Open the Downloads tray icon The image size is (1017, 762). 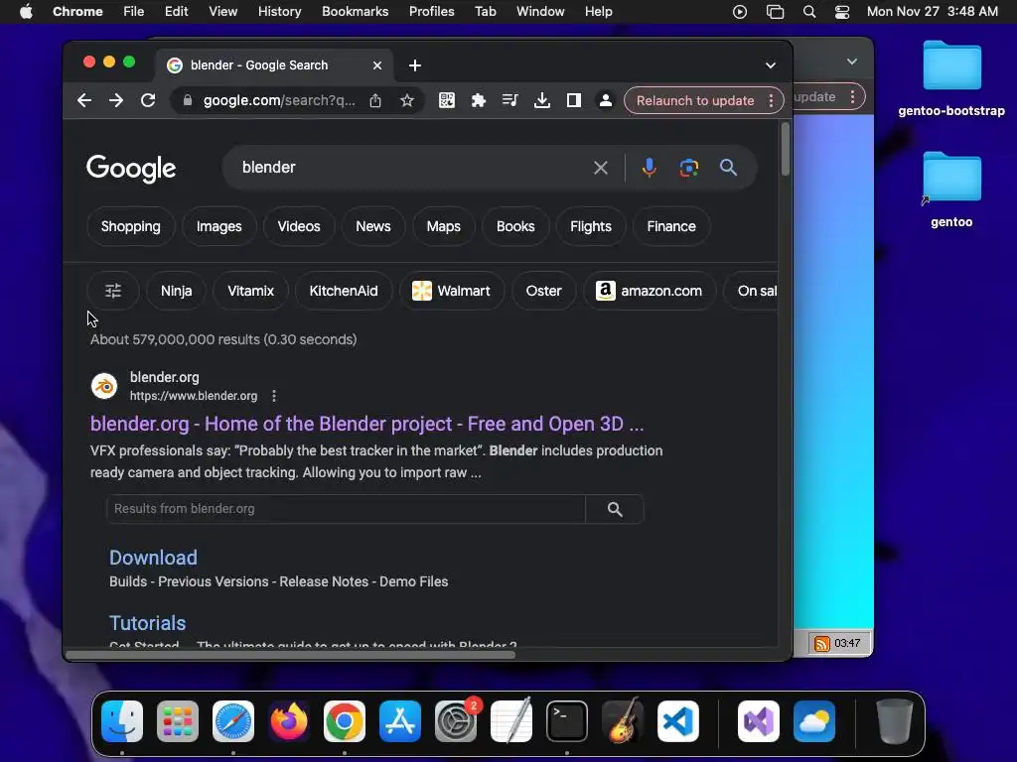pyautogui.click(x=542, y=100)
